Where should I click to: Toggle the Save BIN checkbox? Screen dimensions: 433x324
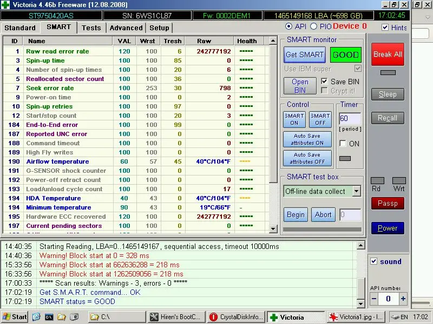tap(324, 82)
